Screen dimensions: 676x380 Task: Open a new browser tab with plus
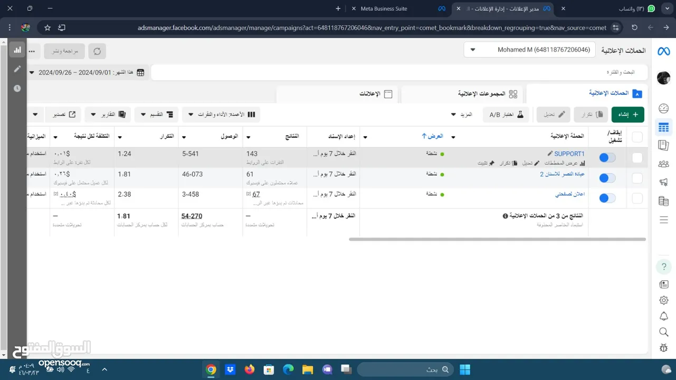(338, 9)
